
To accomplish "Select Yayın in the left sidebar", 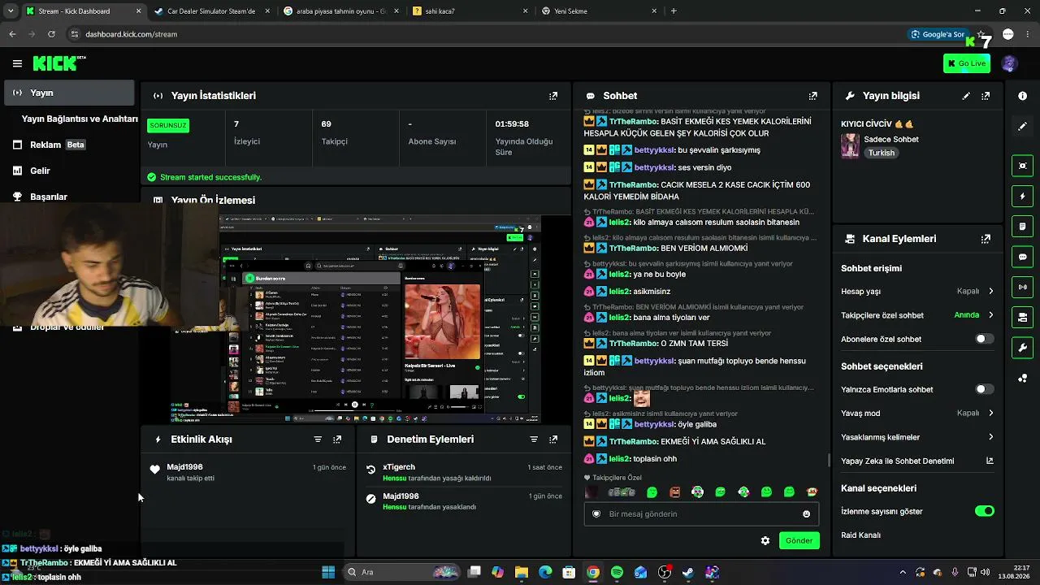I will pos(68,93).
